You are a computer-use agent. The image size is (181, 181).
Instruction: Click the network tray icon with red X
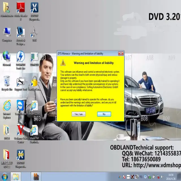click(158, 177)
